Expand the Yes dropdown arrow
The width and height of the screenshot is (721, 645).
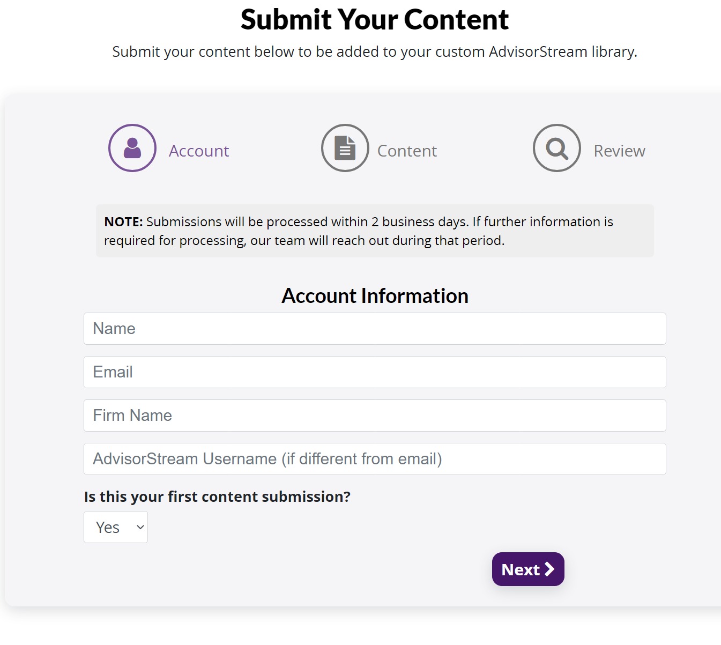point(140,527)
